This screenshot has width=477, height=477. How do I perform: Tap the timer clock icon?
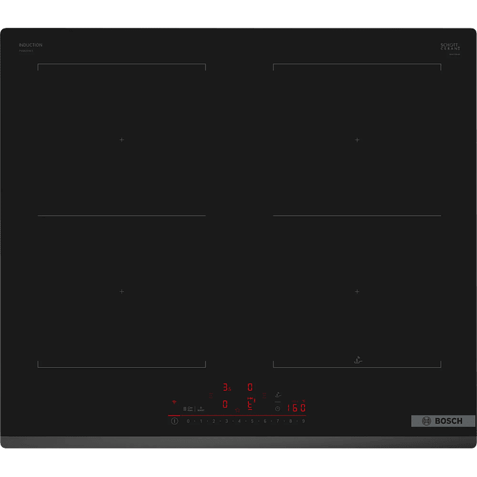coord(278,408)
